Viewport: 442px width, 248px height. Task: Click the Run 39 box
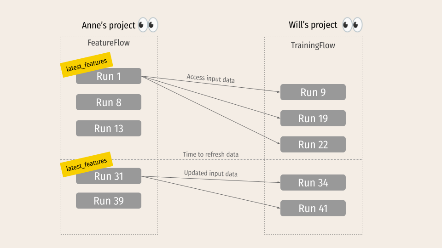point(109,201)
